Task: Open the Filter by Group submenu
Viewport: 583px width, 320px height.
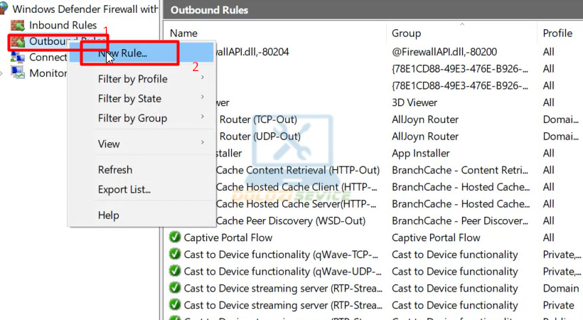Action: (x=132, y=118)
